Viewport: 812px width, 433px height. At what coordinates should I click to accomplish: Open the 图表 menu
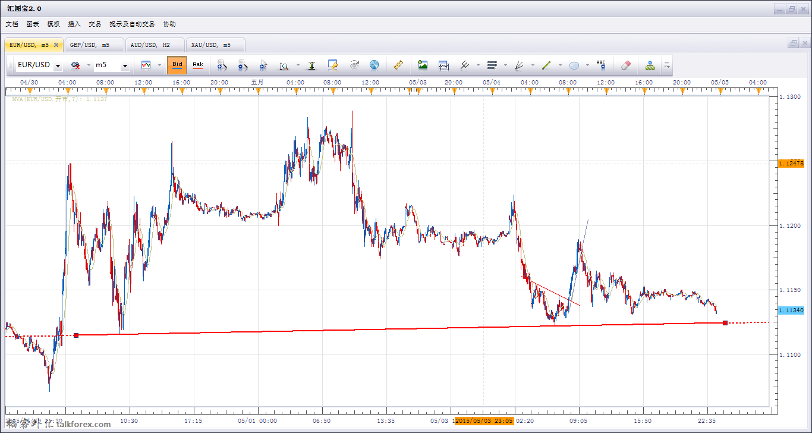pyautogui.click(x=33, y=24)
